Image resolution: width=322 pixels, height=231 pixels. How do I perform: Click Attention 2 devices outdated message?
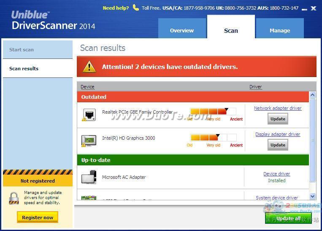coord(170,67)
